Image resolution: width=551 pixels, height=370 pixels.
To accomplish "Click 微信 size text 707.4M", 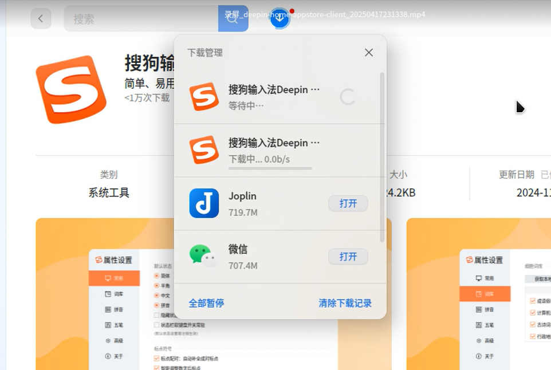I will click(243, 266).
